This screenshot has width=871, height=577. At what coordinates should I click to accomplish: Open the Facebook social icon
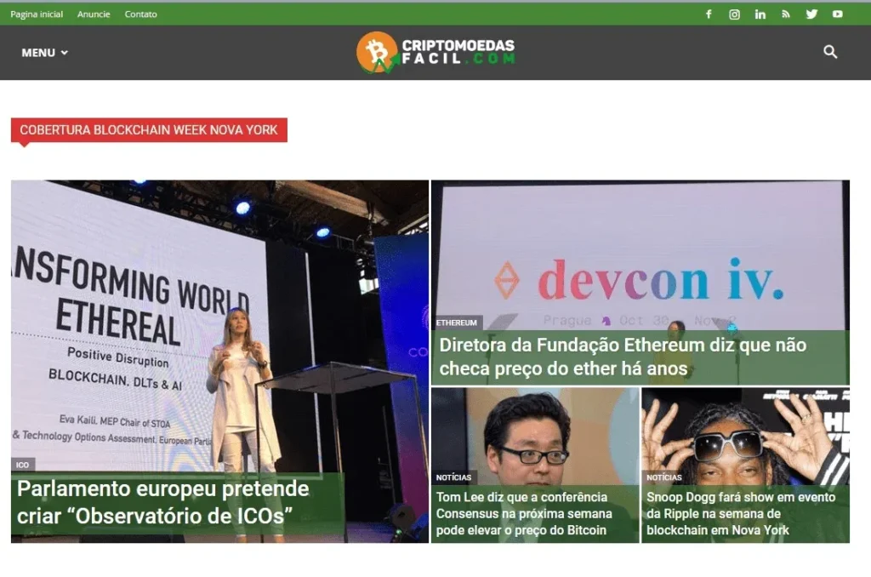pos(709,14)
